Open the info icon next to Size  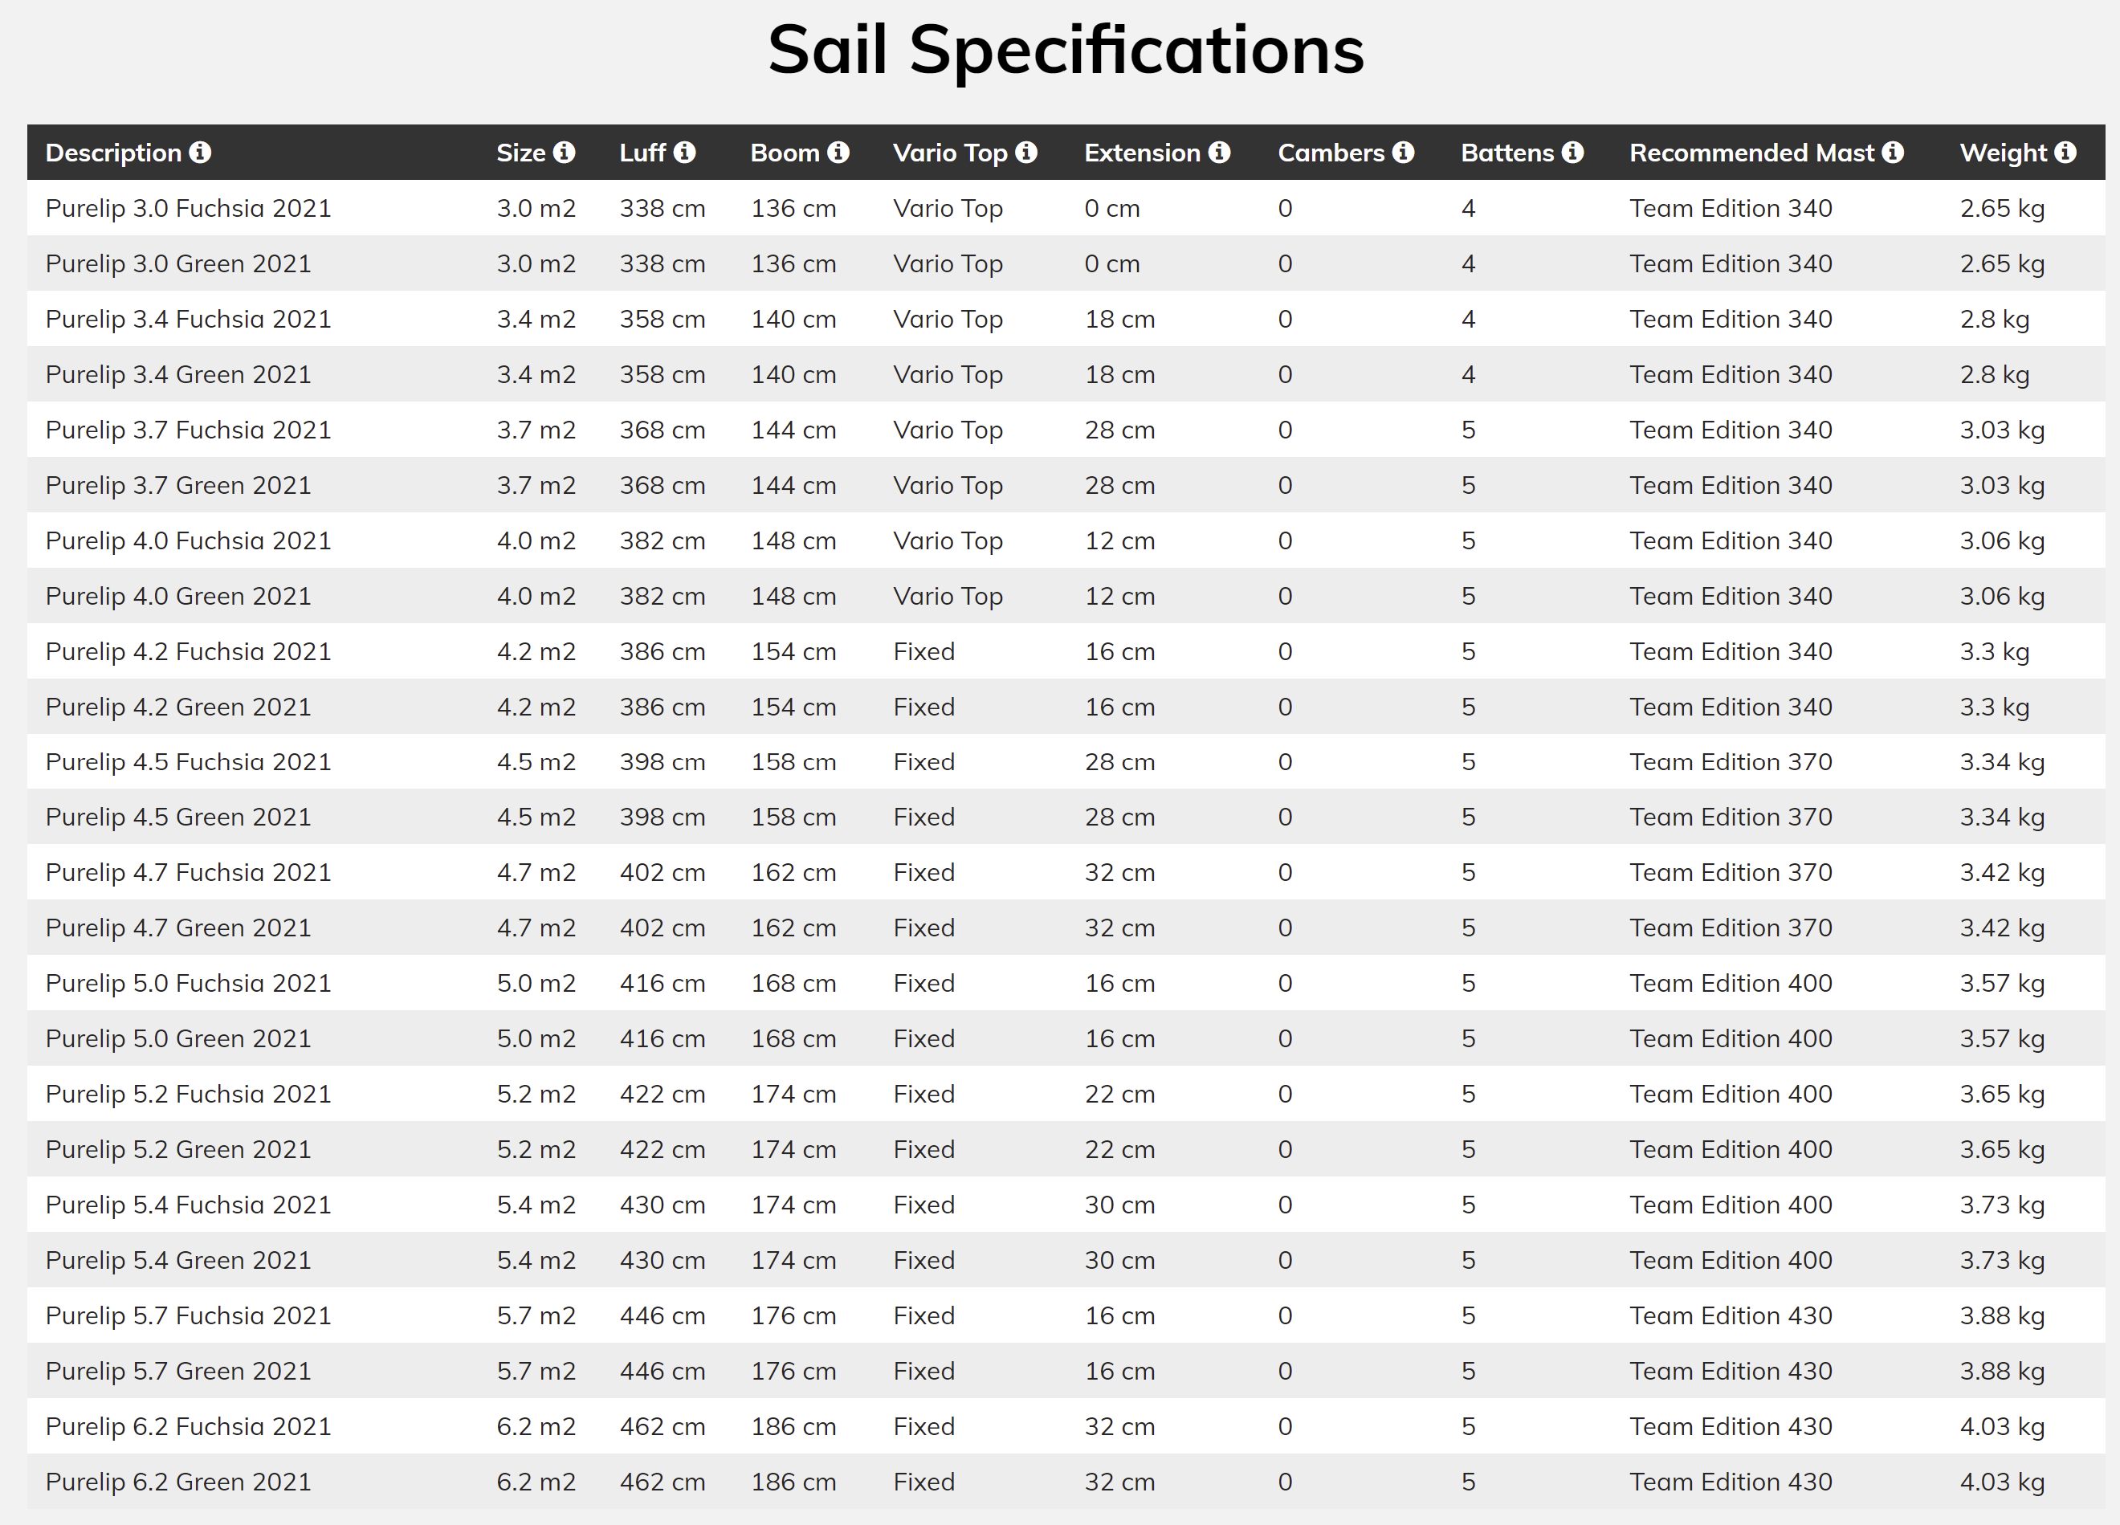point(564,153)
